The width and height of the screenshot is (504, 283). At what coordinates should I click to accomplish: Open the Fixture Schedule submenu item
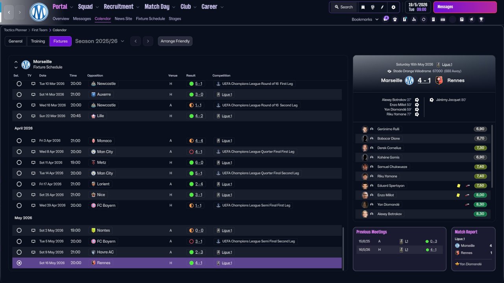pos(150,19)
